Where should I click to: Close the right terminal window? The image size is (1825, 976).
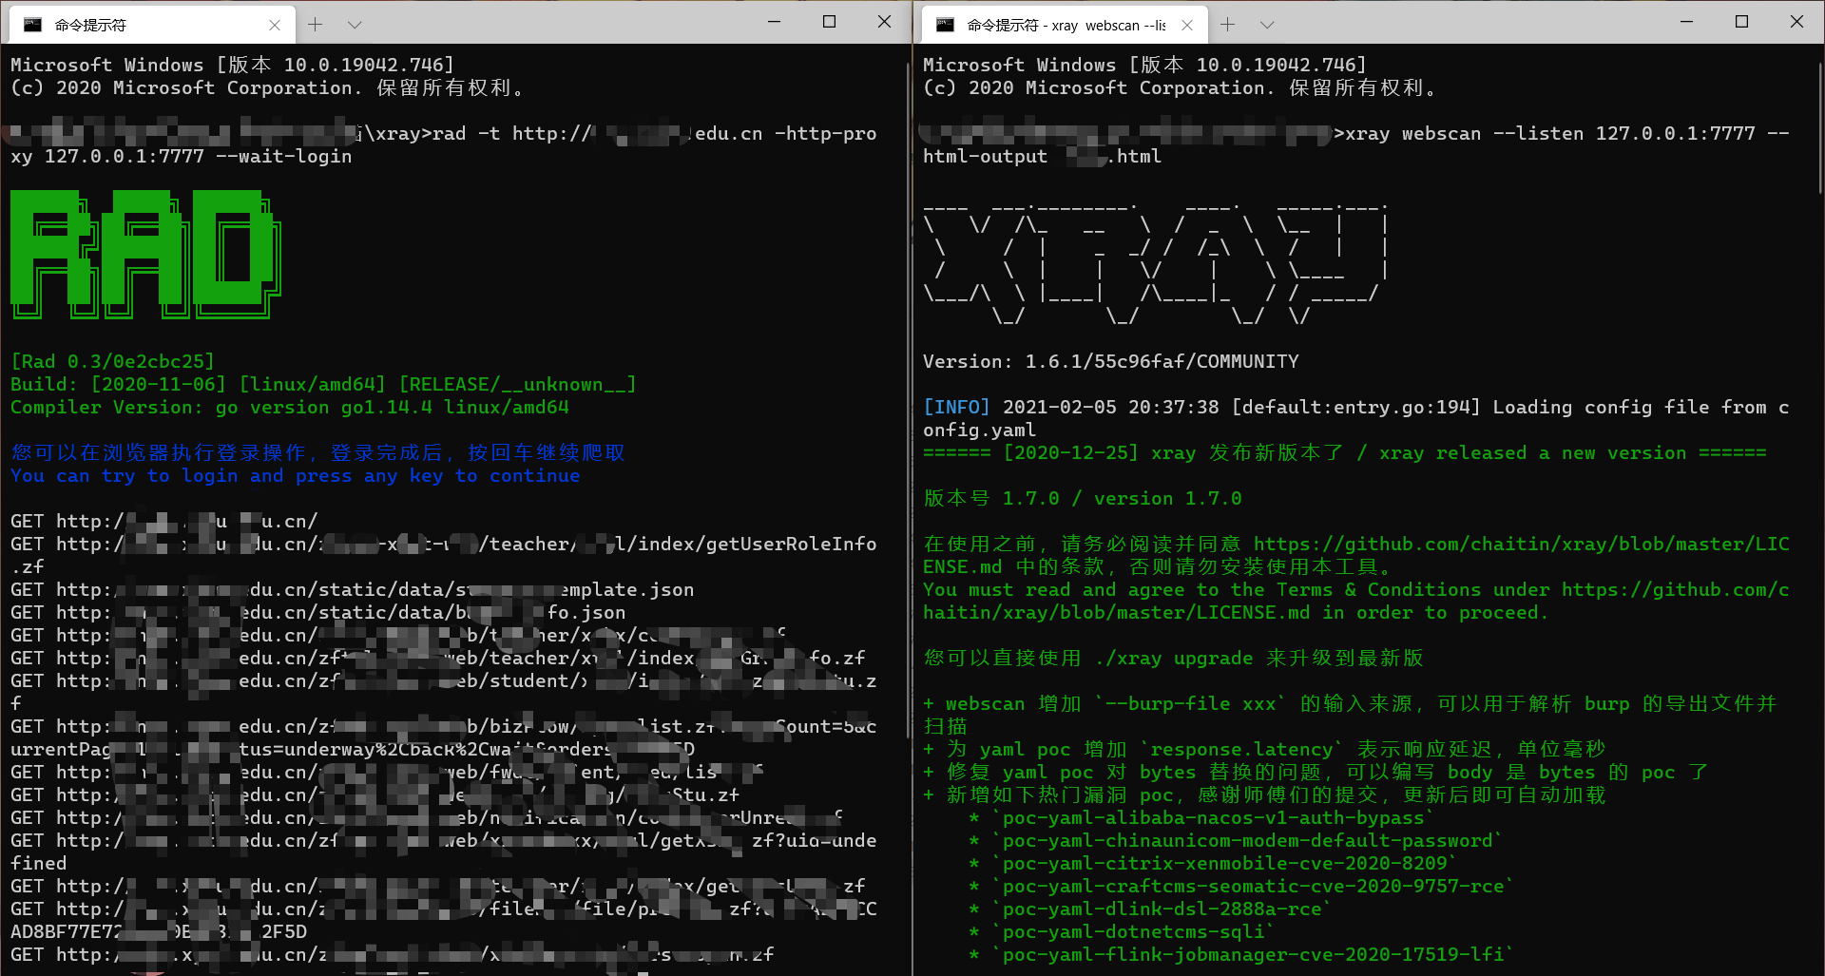coord(1796,22)
